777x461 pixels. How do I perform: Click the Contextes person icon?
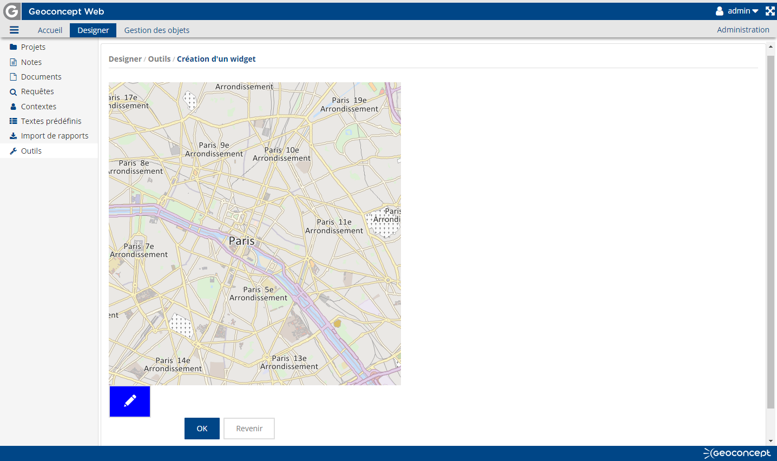coord(14,107)
